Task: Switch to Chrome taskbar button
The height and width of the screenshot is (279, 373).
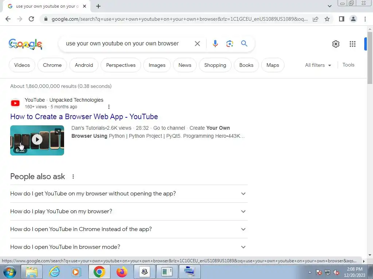Action: [x=99, y=272]
